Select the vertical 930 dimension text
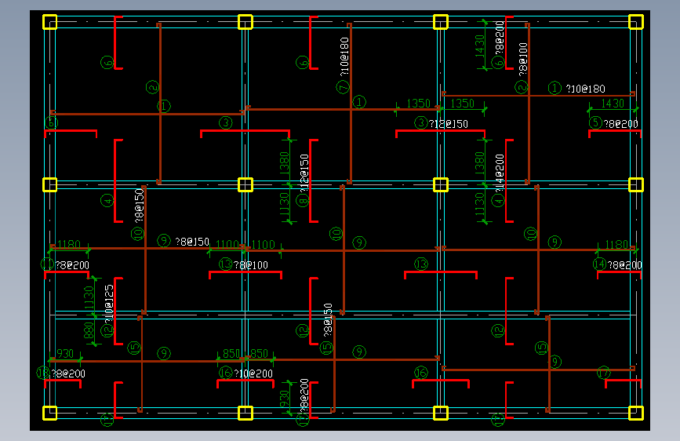The height and width of the screenshot is (441, 680). [x=284, y=398]
